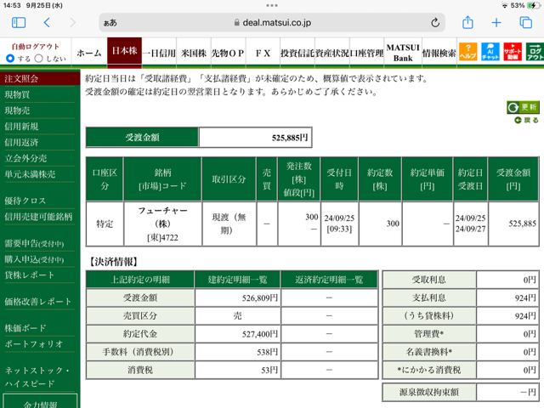Open 単元未満株売 in the sidebar
Screen dimensions: 544x408
point(30,174)
